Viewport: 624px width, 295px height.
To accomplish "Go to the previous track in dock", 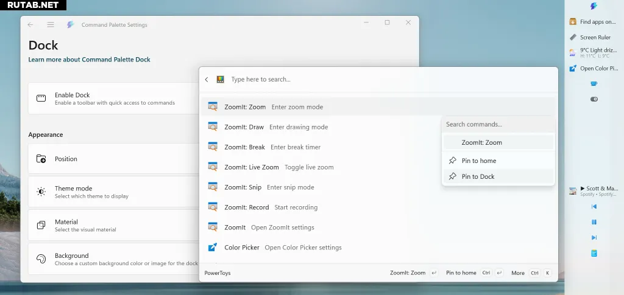I will 594,206.
